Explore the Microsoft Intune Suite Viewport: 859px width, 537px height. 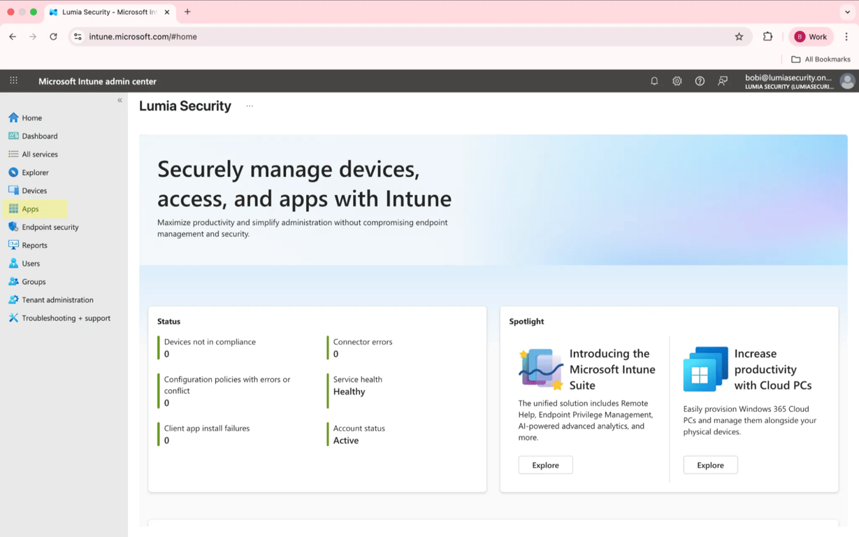point(545,465)
